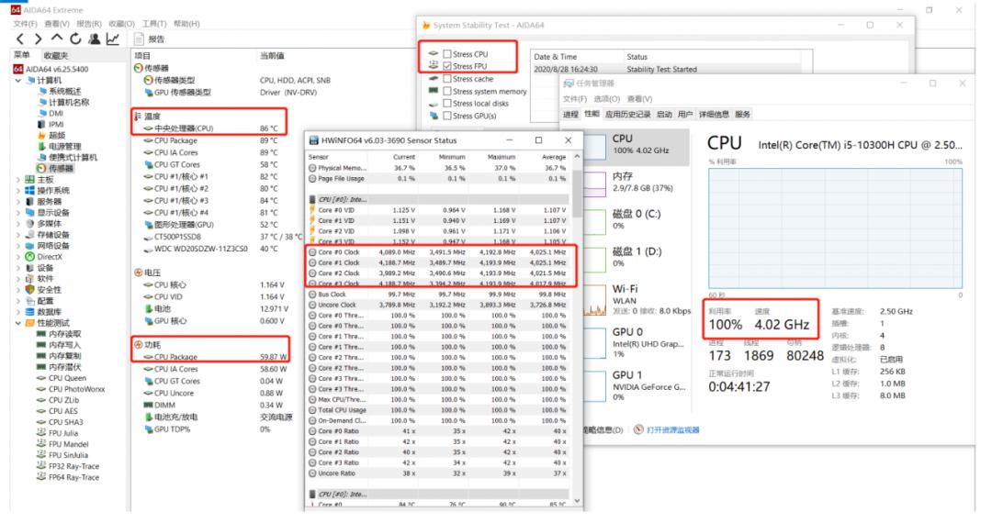Image resolution: width=992 pixels, height=523 pixels.
Task: Select the 传感器 sensor item in the tree
Action: point(62,168)
